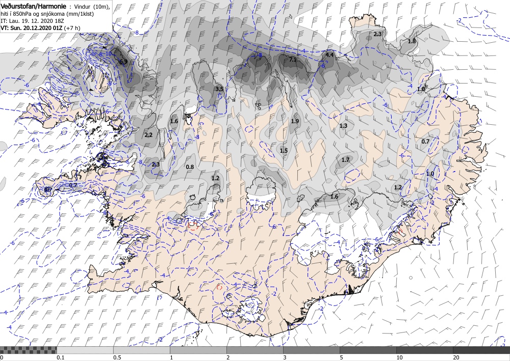Click the 7.1 snowfall value

(293, 60)
